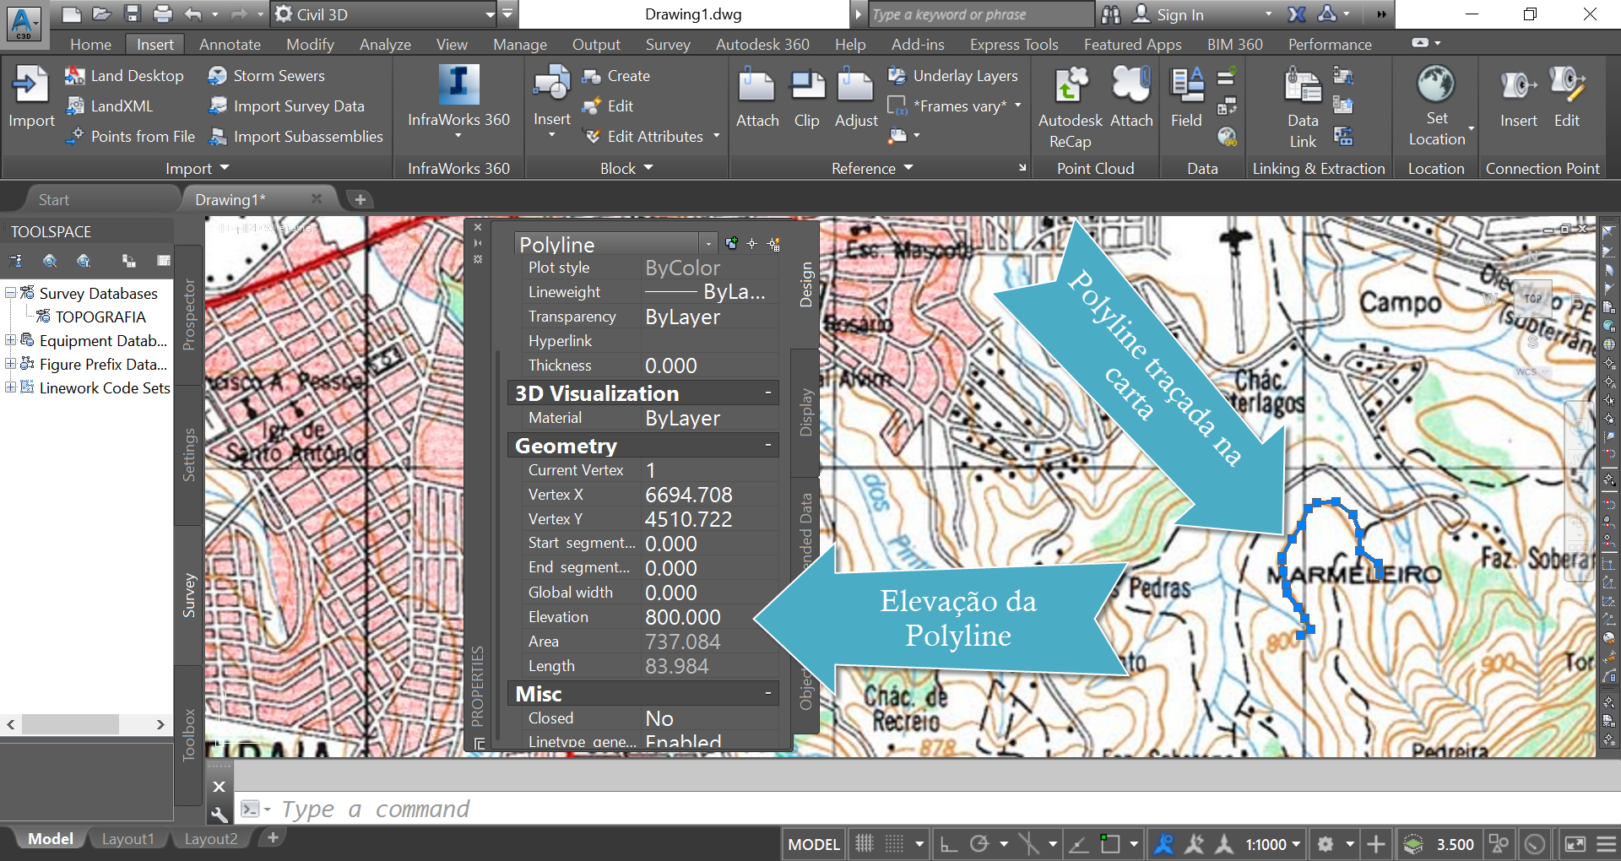Switch to the Annotate ribbon tab
Screen dimensions: 1621x861
(230, 45)
